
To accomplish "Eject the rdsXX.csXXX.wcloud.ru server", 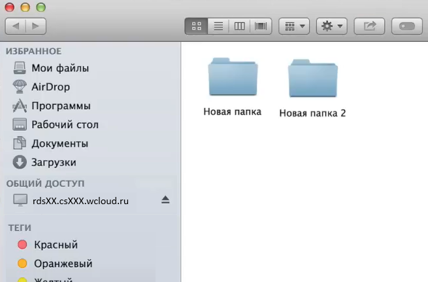I will click(165, 200).
